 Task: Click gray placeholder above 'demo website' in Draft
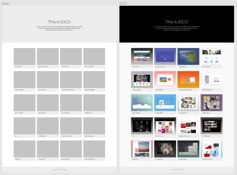click(x=25, y=103)
